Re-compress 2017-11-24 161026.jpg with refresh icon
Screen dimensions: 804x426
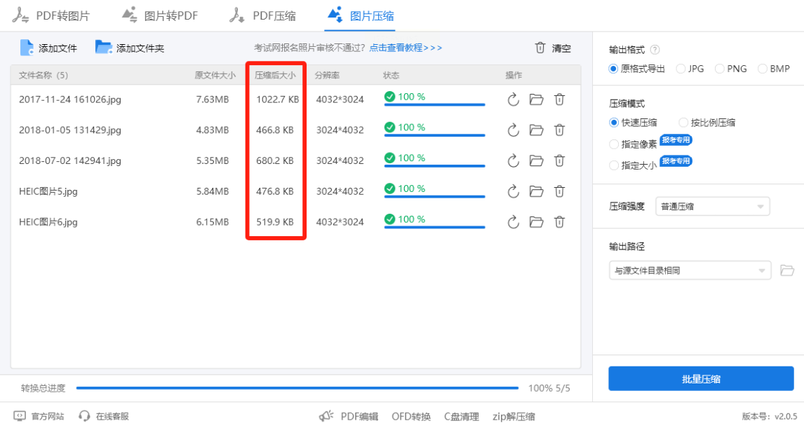pos(513,99)
